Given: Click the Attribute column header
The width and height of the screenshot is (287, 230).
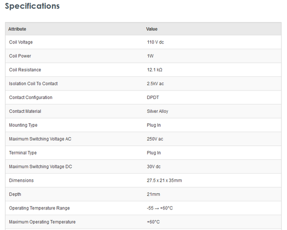Looking at the screenshot, I should tap(17, 29).
